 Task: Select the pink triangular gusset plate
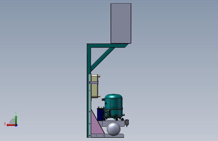[x=96, y=123]
